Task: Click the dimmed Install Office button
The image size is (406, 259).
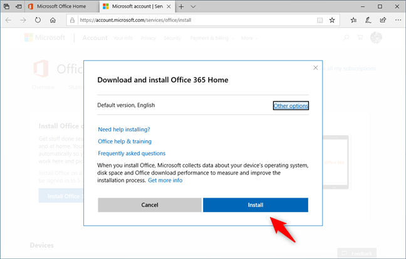Action: tap(61, 196)
